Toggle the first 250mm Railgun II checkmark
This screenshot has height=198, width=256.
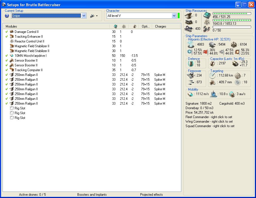6,75
